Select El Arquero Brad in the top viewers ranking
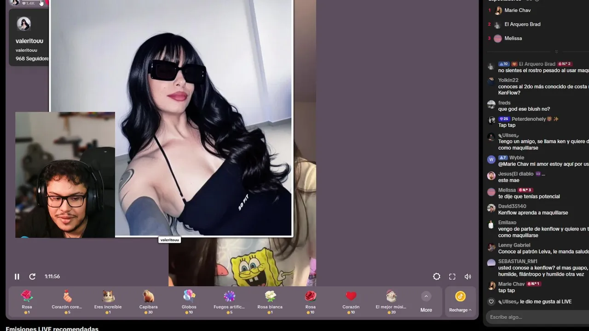Screen dimensions: 589x331 click(x=522, y=24)
